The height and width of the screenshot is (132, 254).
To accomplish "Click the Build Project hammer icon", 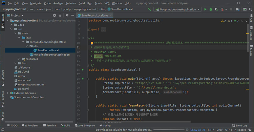I will point(149,9).
